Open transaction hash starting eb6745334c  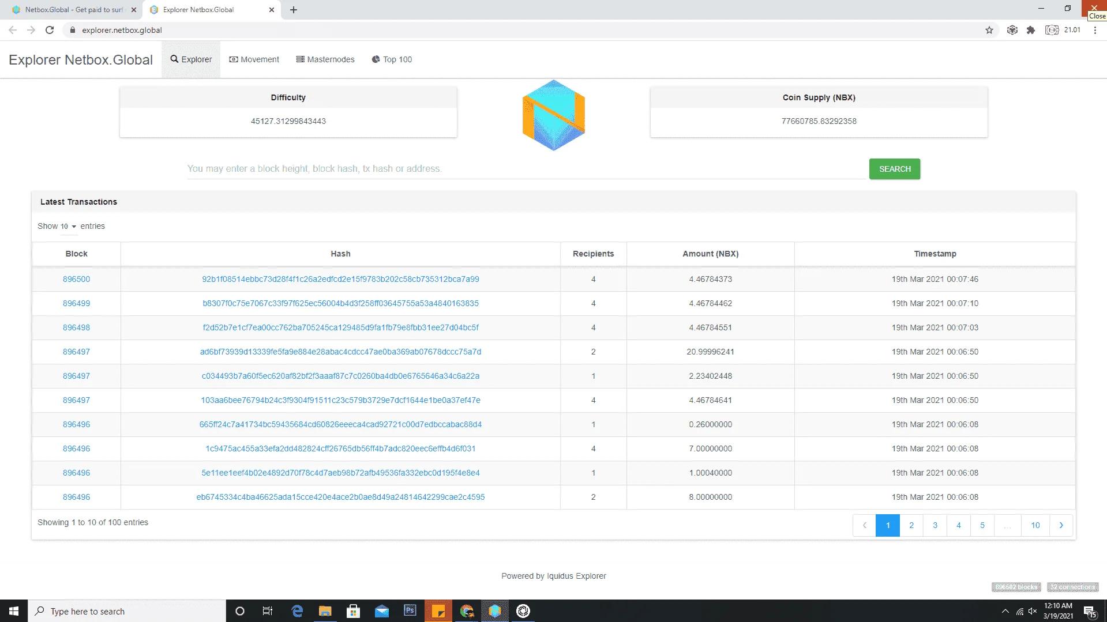pos(340,497)
